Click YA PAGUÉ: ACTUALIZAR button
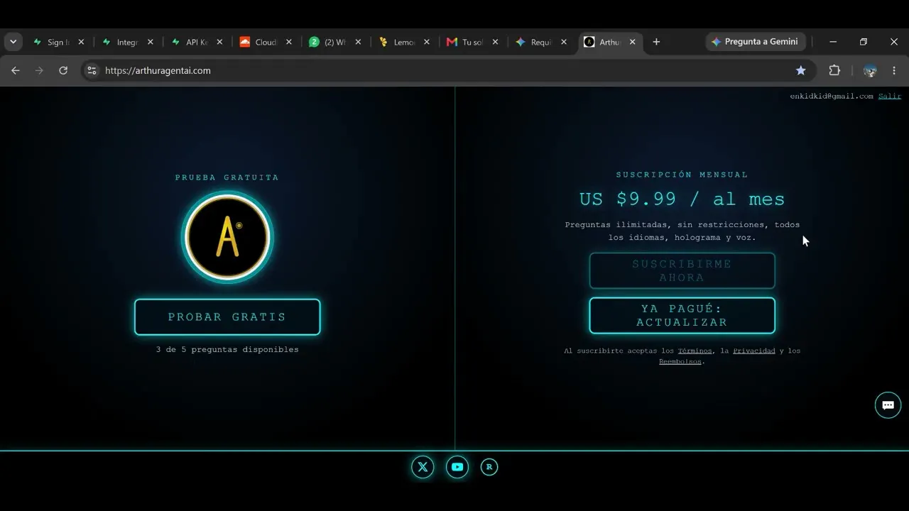909x511 pixels. pos(682,315)
